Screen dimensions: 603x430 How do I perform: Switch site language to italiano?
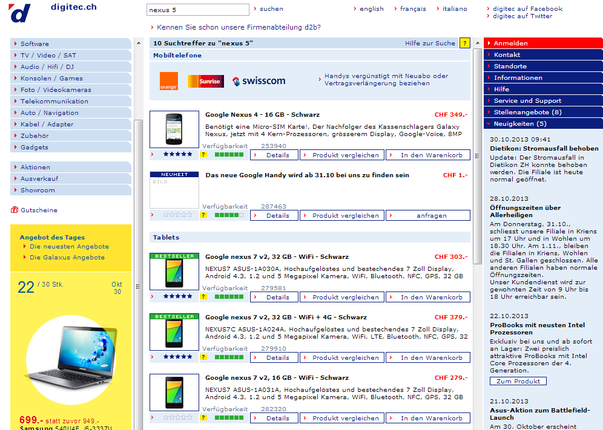455,9
